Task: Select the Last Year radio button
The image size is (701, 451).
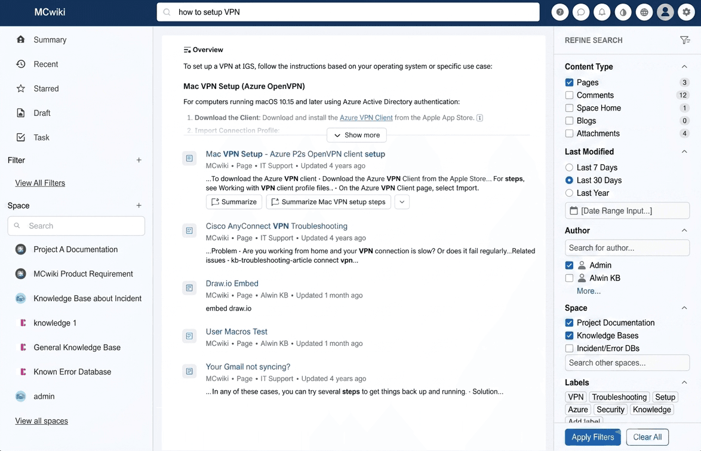Action: tap(569, 193)
